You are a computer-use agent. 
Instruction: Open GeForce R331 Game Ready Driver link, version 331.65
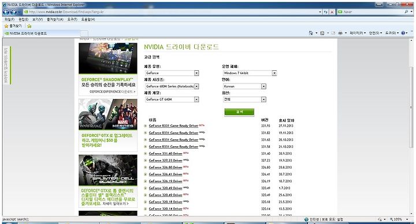coord(173,139)
